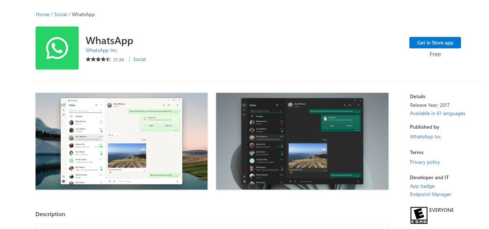
Task: Click WhatsApp Inc. under Published by
Action: click(426, 137)
